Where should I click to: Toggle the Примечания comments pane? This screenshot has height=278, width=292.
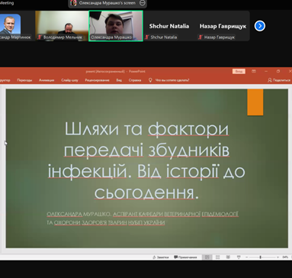185,257
